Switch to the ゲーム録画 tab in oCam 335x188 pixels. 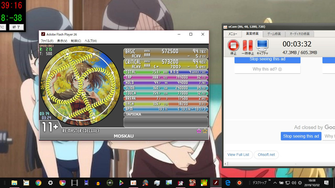(x=274, y=34)
